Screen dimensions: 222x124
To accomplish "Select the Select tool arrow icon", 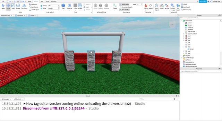I will 3,6.
